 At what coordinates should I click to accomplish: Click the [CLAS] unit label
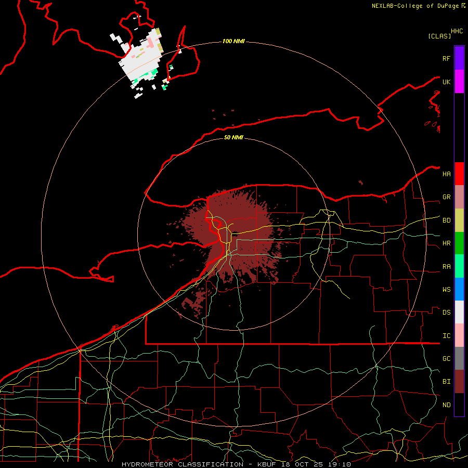[x=439, y=36]
